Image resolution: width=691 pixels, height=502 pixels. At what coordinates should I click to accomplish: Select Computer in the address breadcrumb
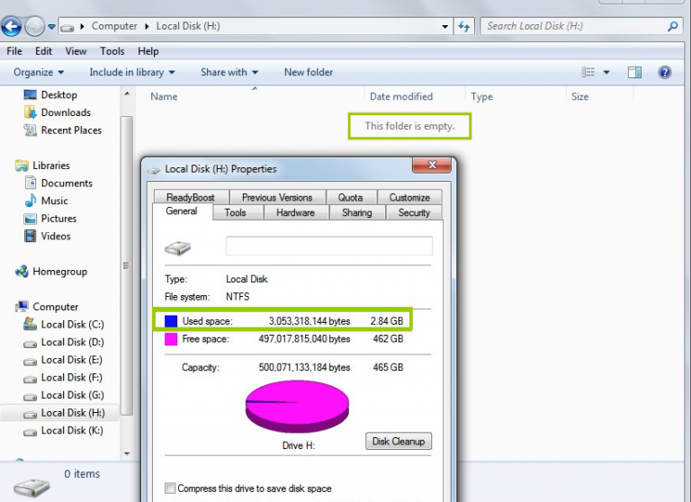click(x=114, y=26)
